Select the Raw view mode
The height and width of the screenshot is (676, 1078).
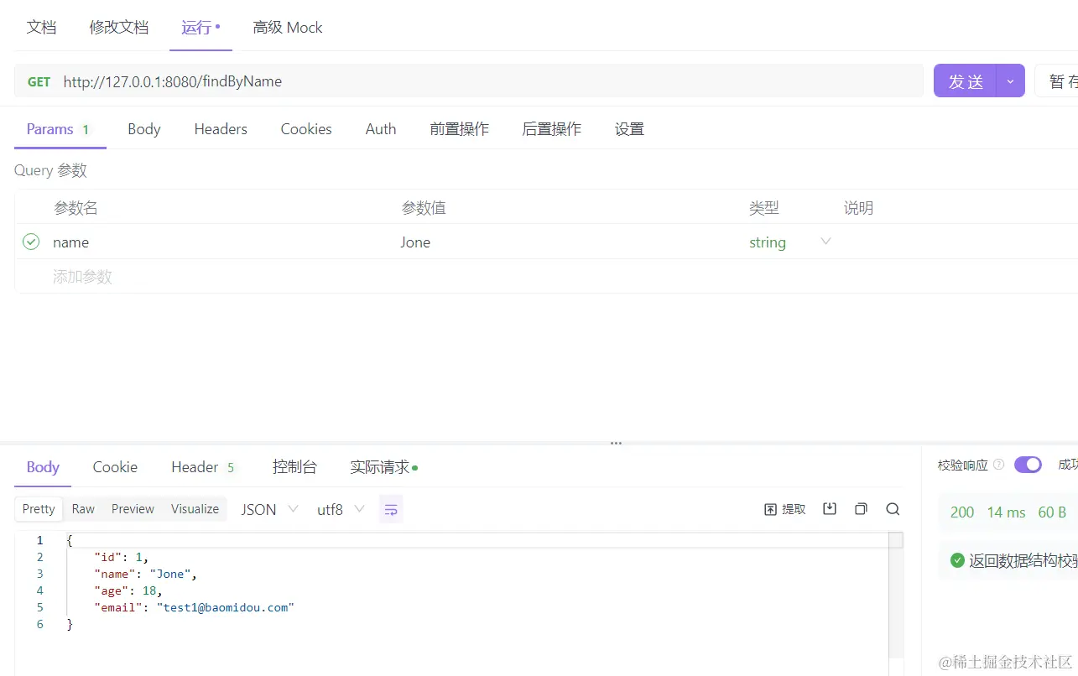click(83, 509)
